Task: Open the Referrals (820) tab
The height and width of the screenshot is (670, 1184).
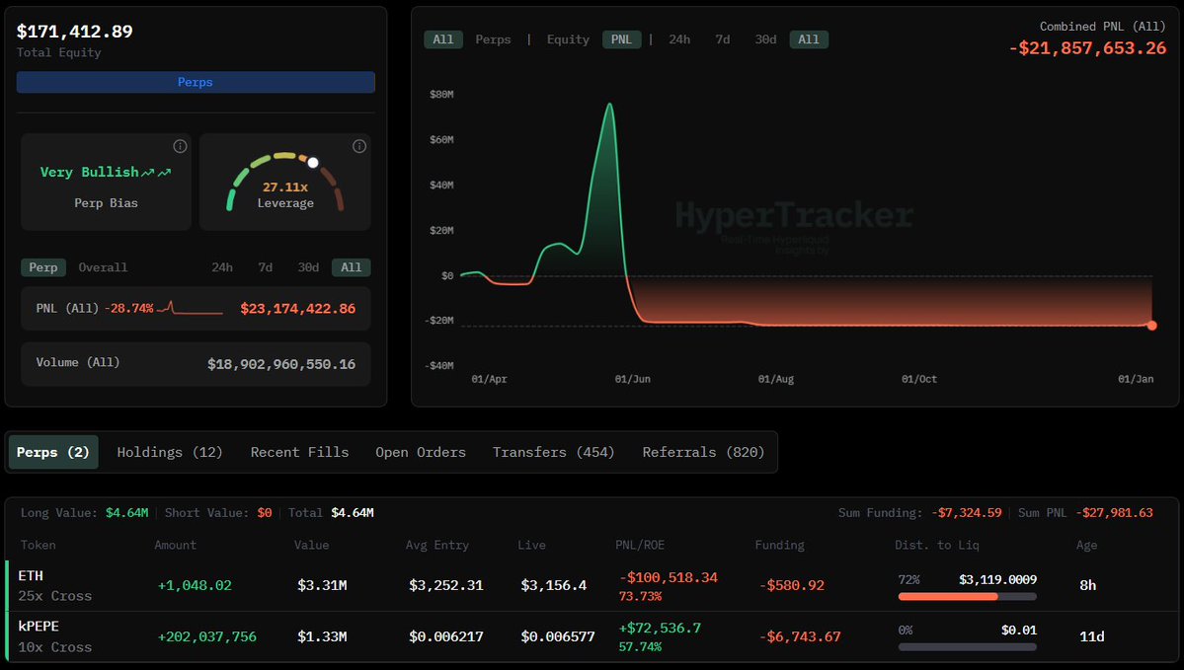Action: click(x=703, y=452)
